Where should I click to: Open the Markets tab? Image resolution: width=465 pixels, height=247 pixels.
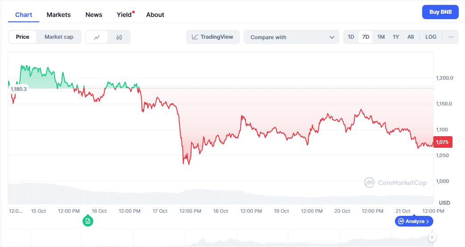(x=58, y=15)
